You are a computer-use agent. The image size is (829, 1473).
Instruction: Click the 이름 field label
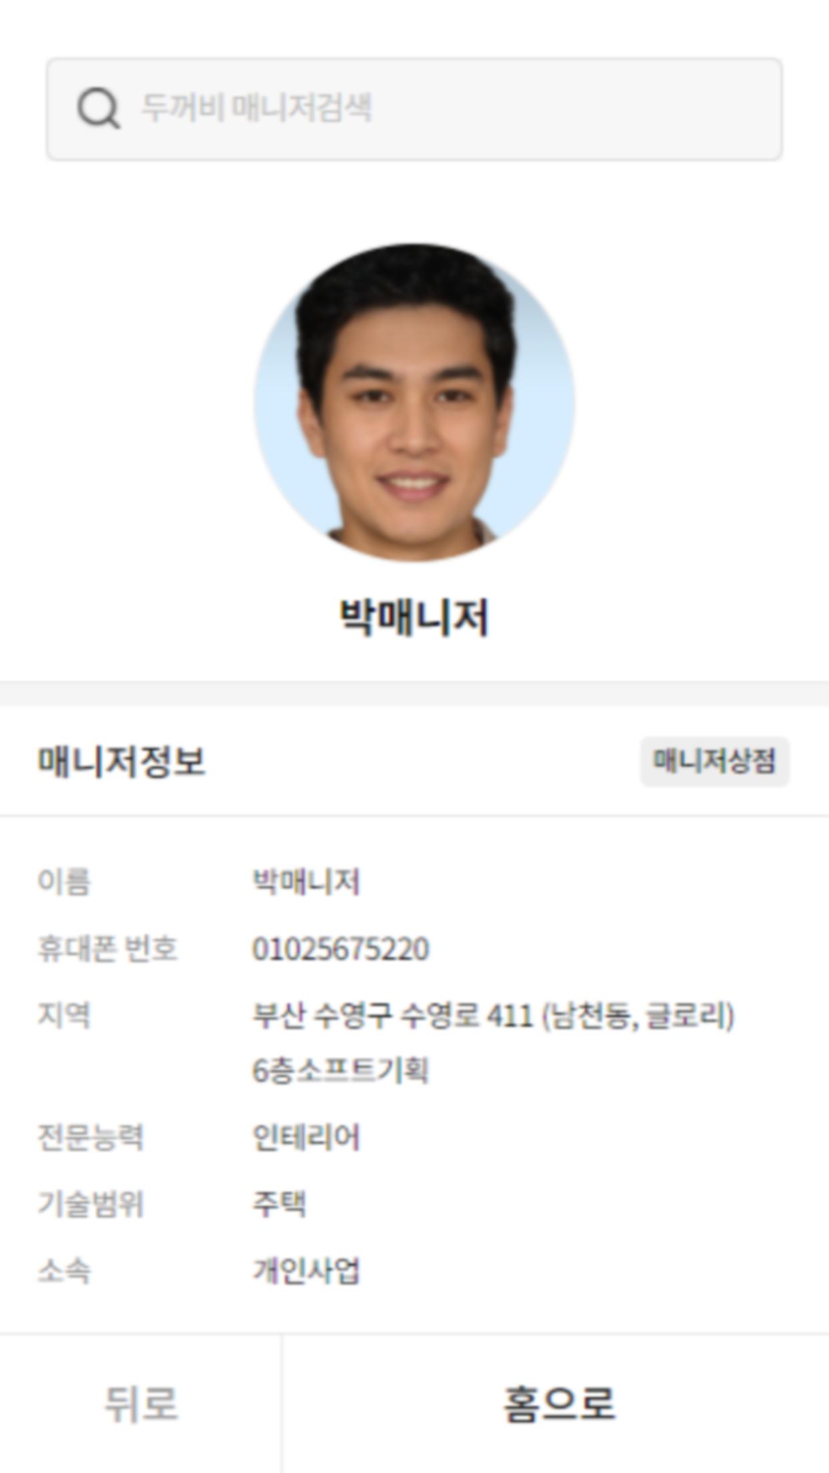[64, 881]
